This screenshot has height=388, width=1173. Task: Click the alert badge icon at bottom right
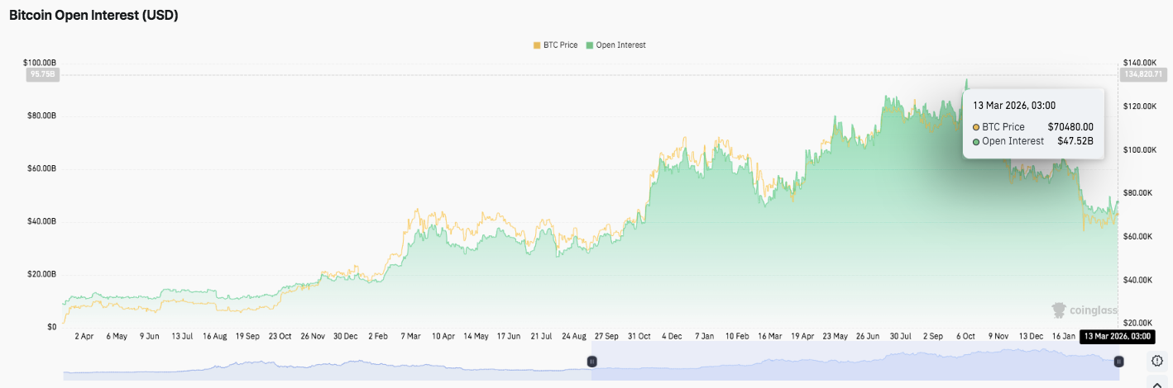coord(1157,362)
